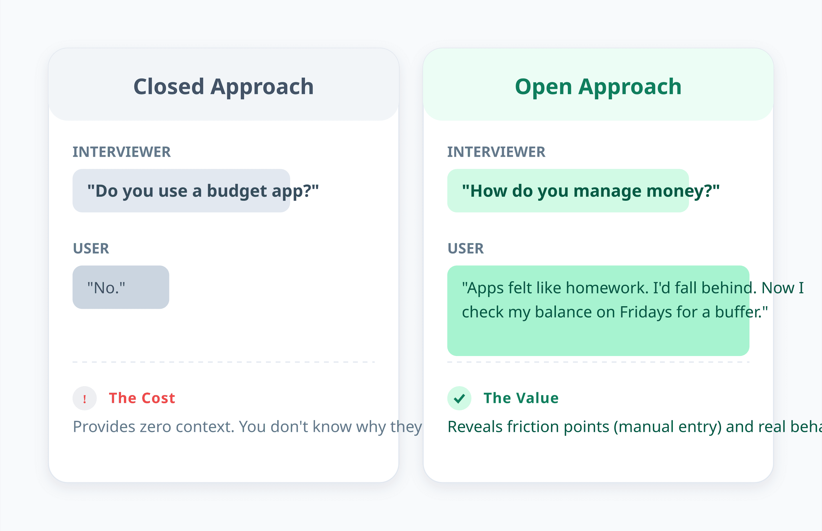Click the "Apps felt like homework" reply bubble
This screenshot has width=822, height=531.
[x=598, y=311]
